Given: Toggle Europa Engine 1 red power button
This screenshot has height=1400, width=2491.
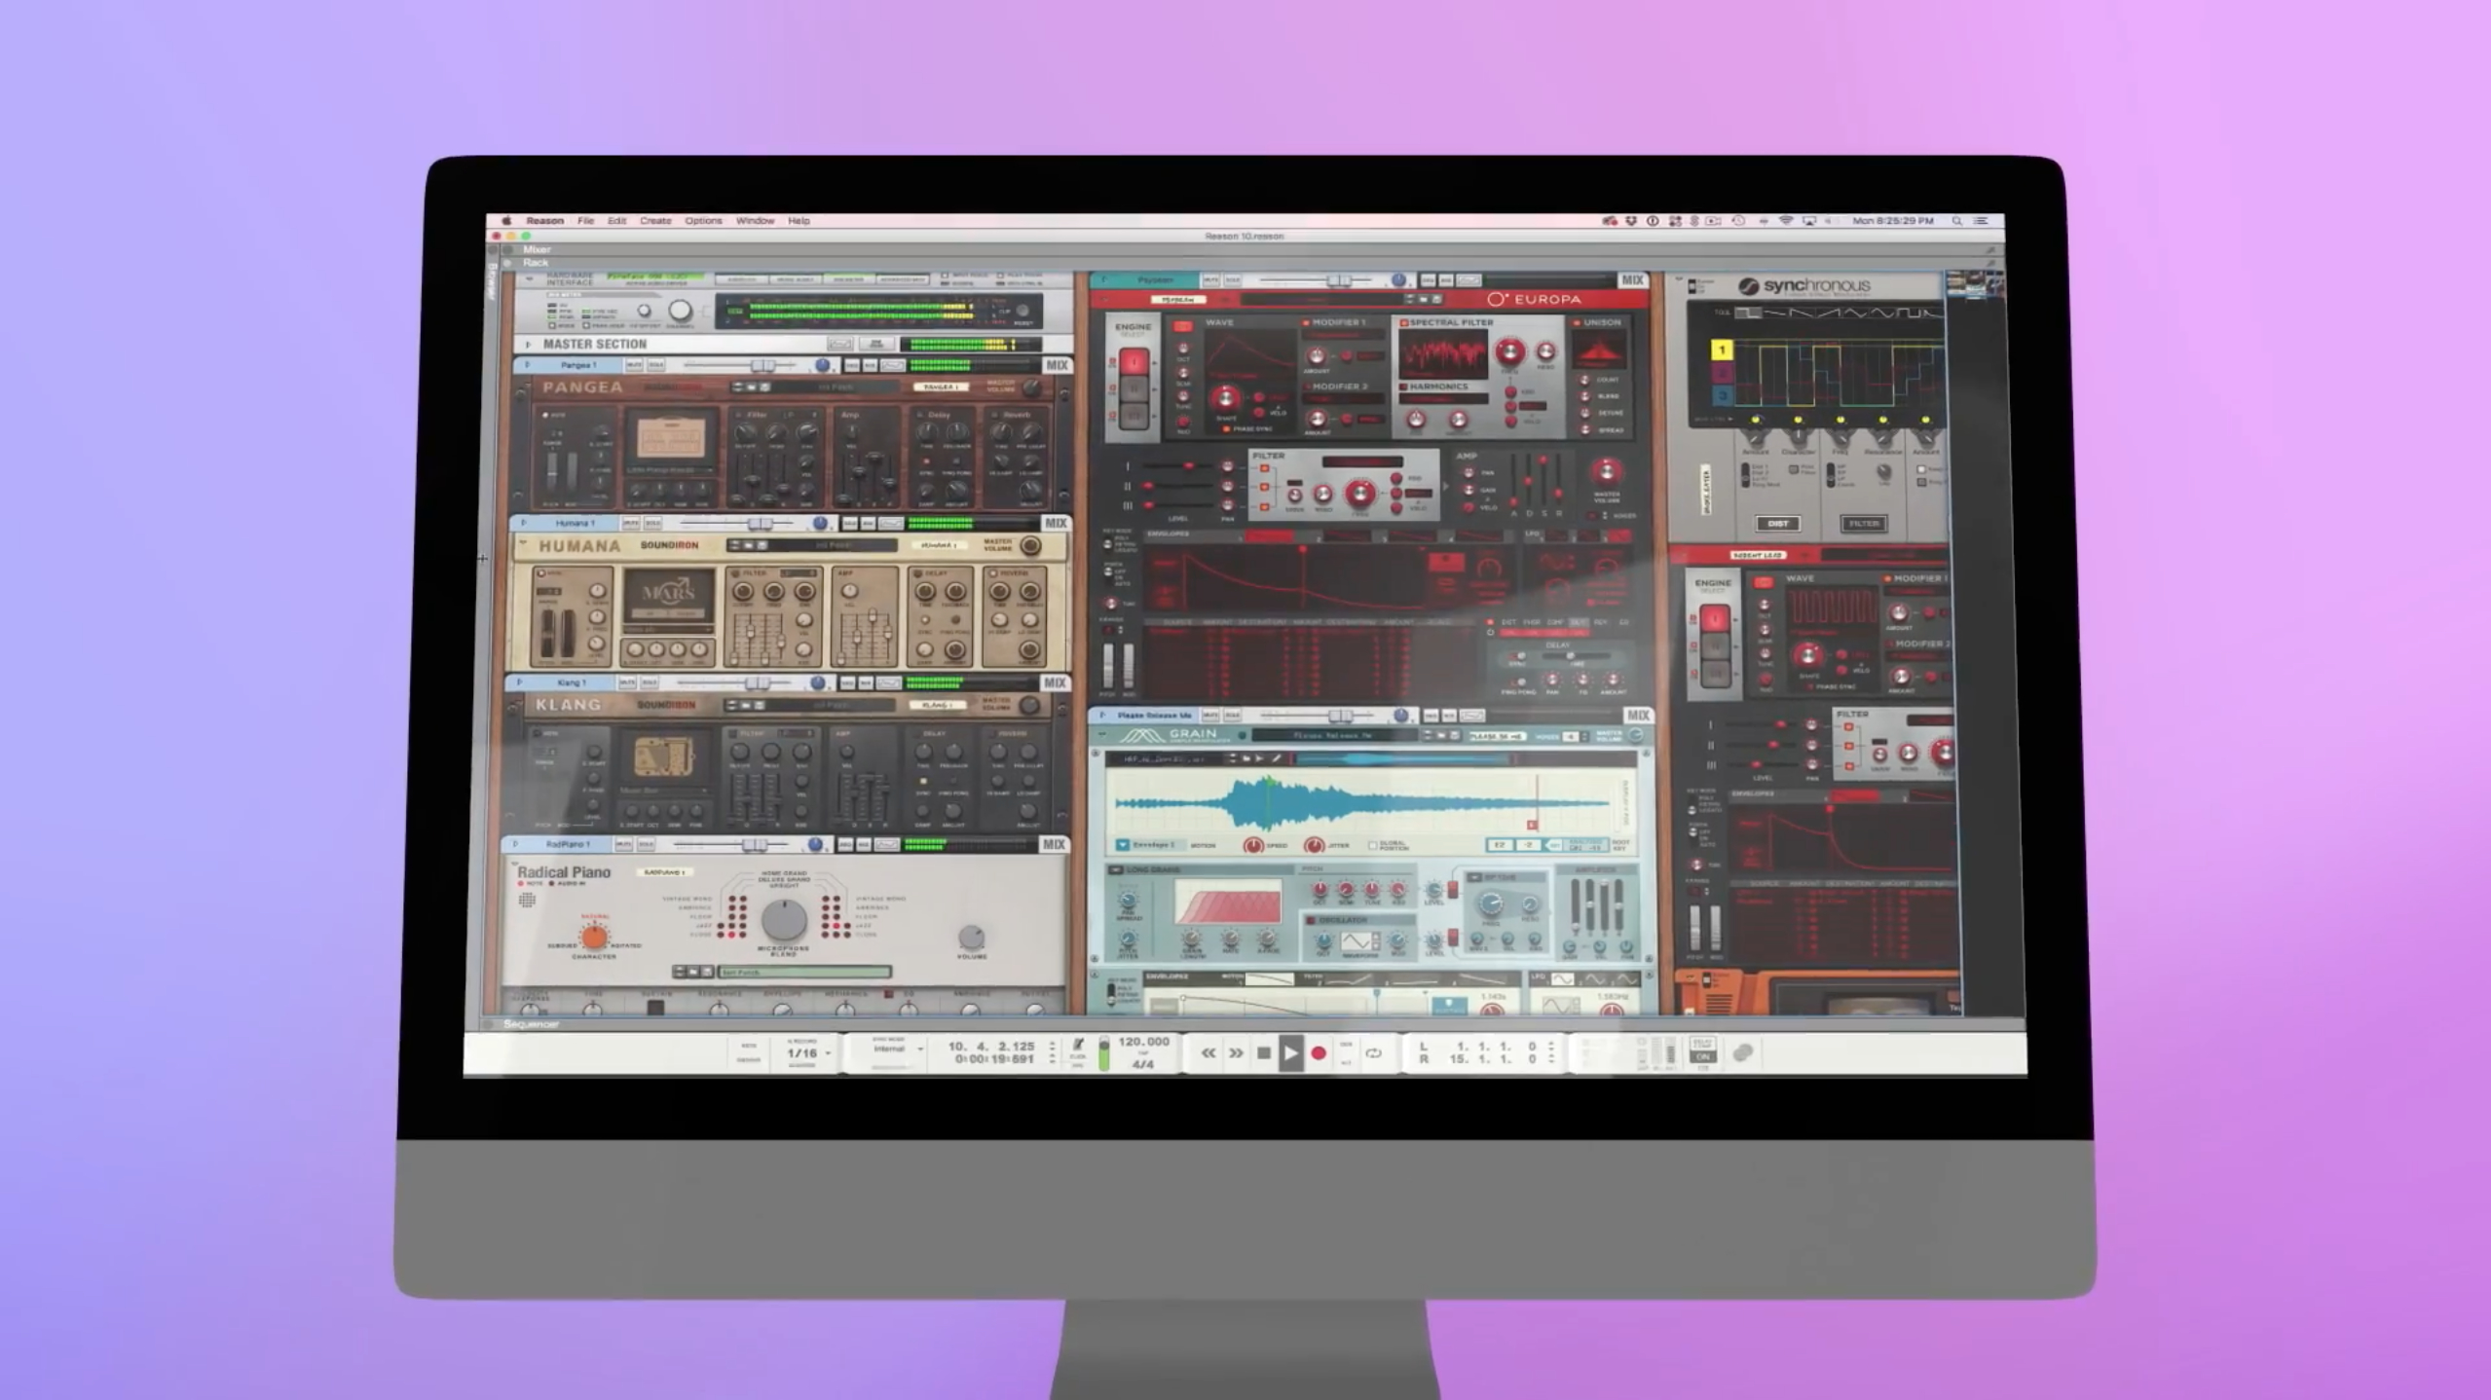Looking at the screenshot, I should [x=1133, y=362].
